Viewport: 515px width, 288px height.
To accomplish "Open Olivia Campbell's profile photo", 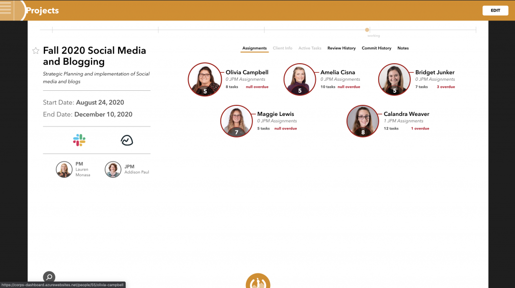I will tap(204, 79).
